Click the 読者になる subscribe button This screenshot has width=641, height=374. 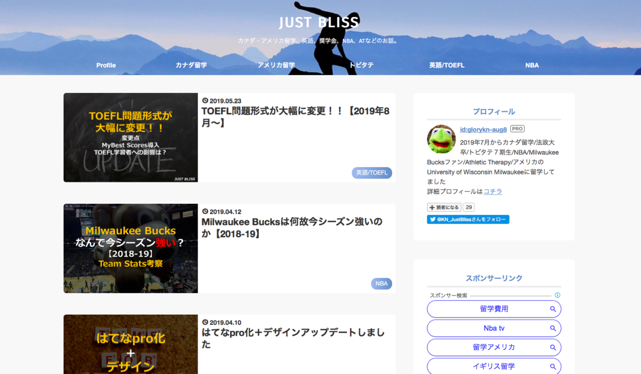click(444, 208)
